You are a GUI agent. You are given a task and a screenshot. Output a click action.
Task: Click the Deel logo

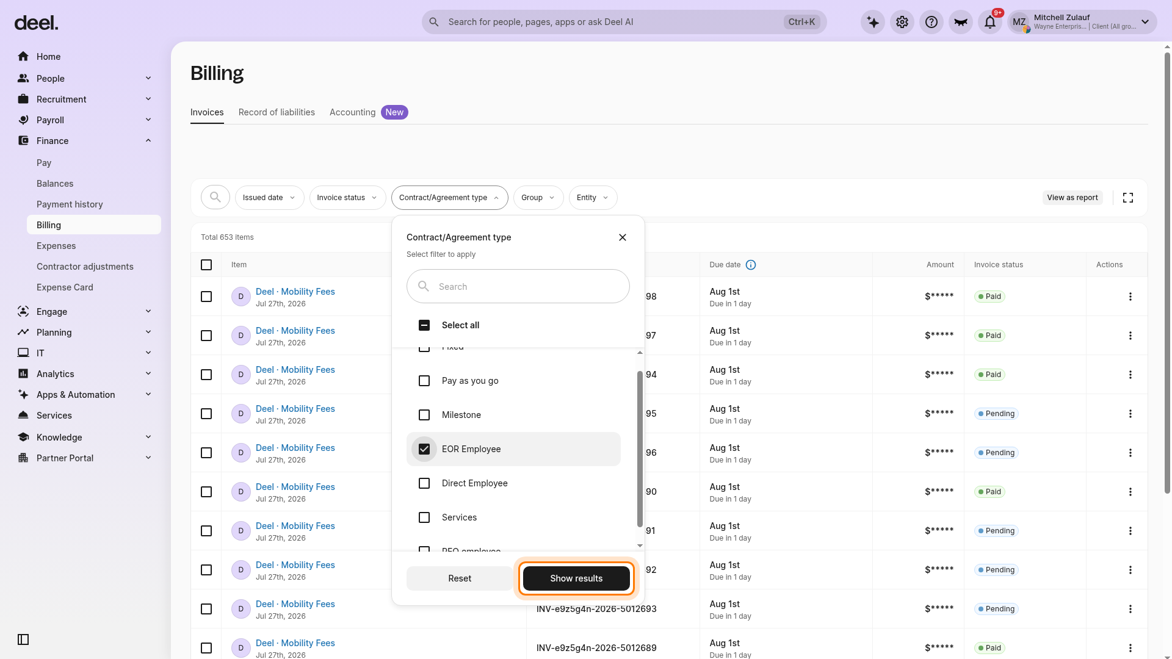[36, 23]
